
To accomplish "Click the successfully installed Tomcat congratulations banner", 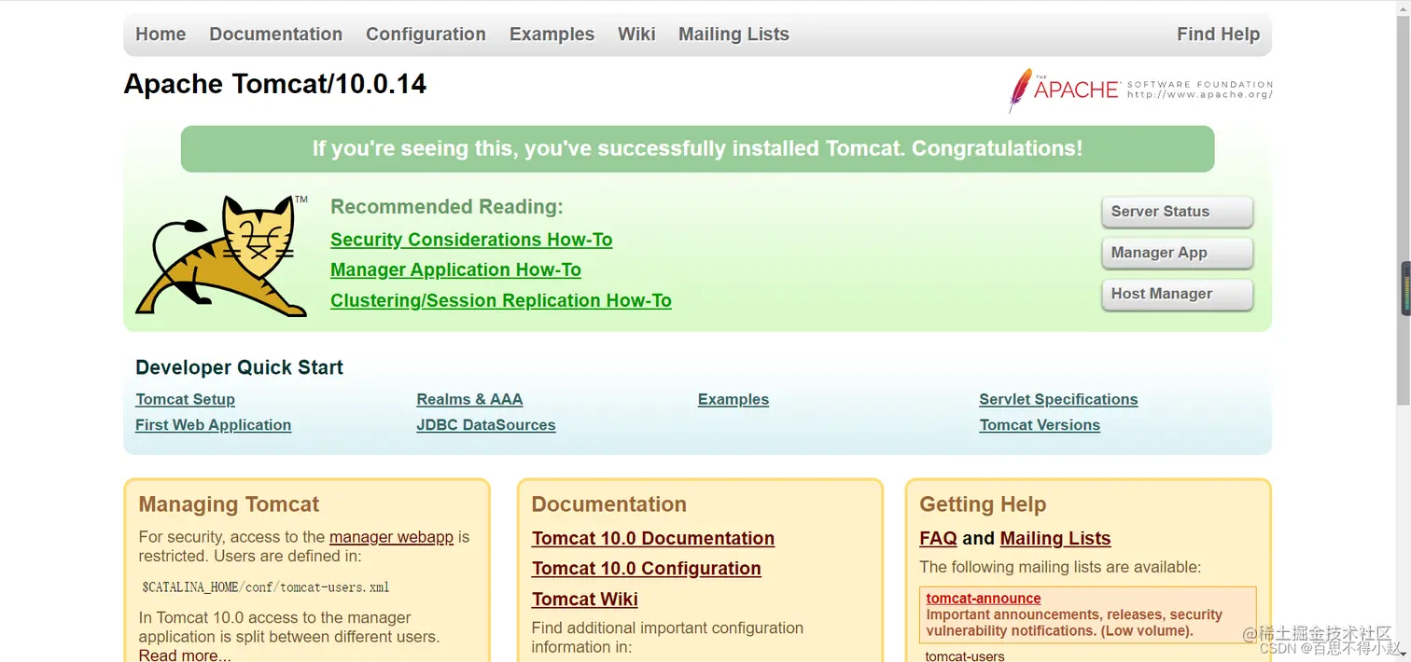I will point(697,149).
